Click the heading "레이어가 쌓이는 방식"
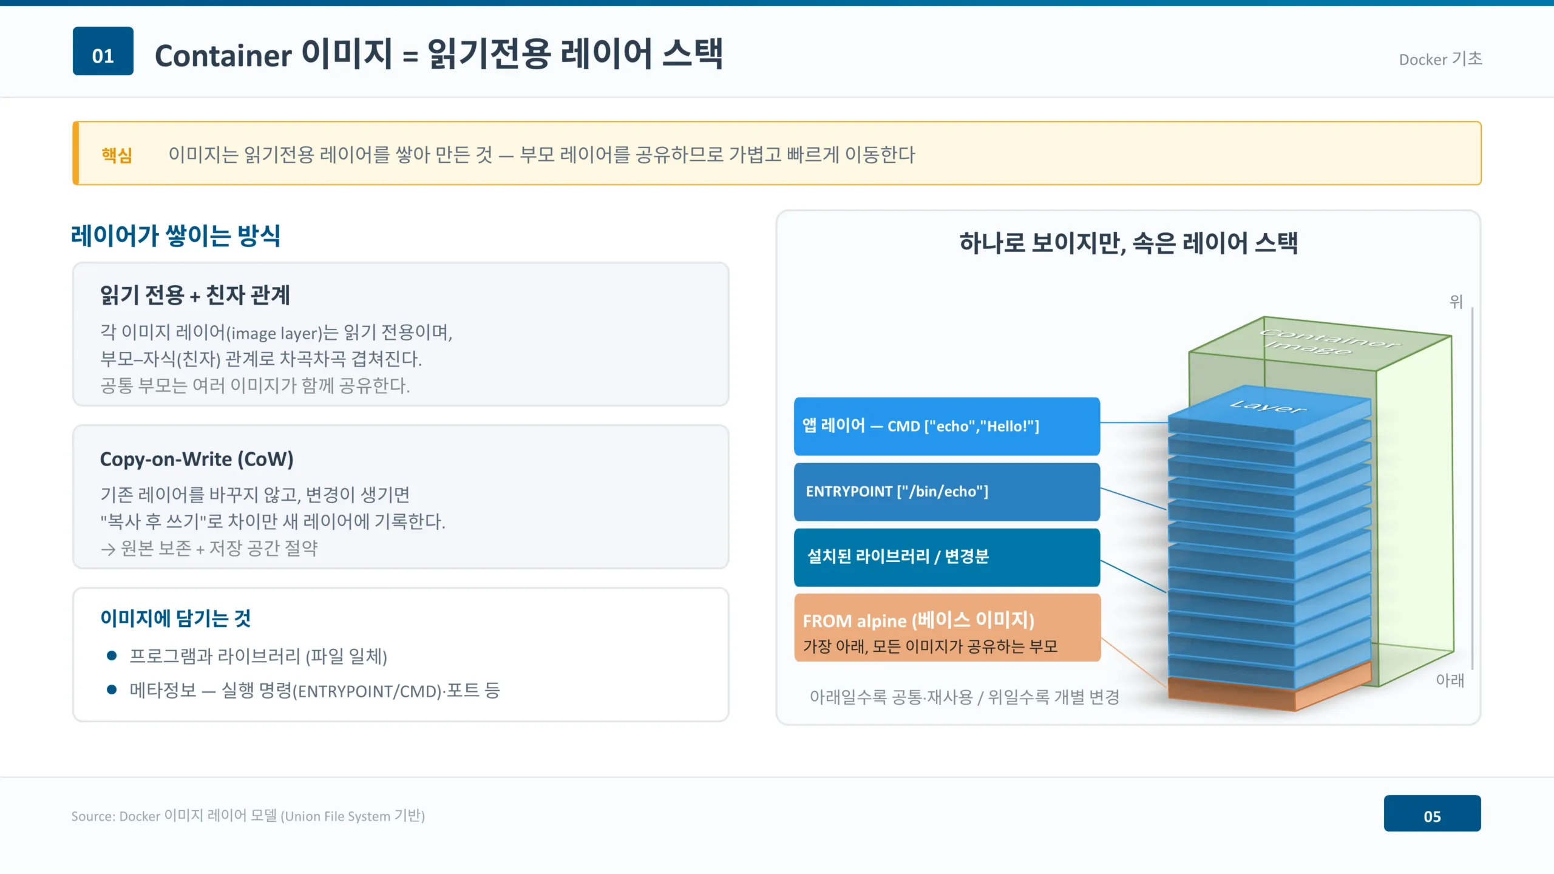 pos(175,235)
